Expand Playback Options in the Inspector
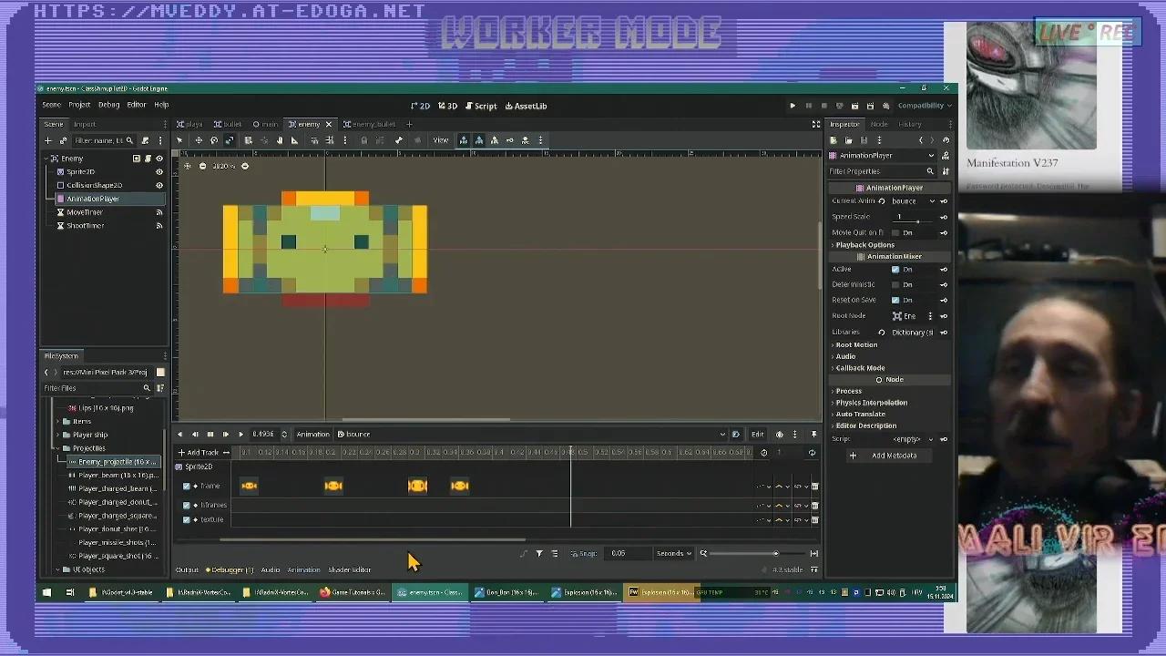Image resolution: width=1166 pixels, height=656 pixels. tap(863, 244)
